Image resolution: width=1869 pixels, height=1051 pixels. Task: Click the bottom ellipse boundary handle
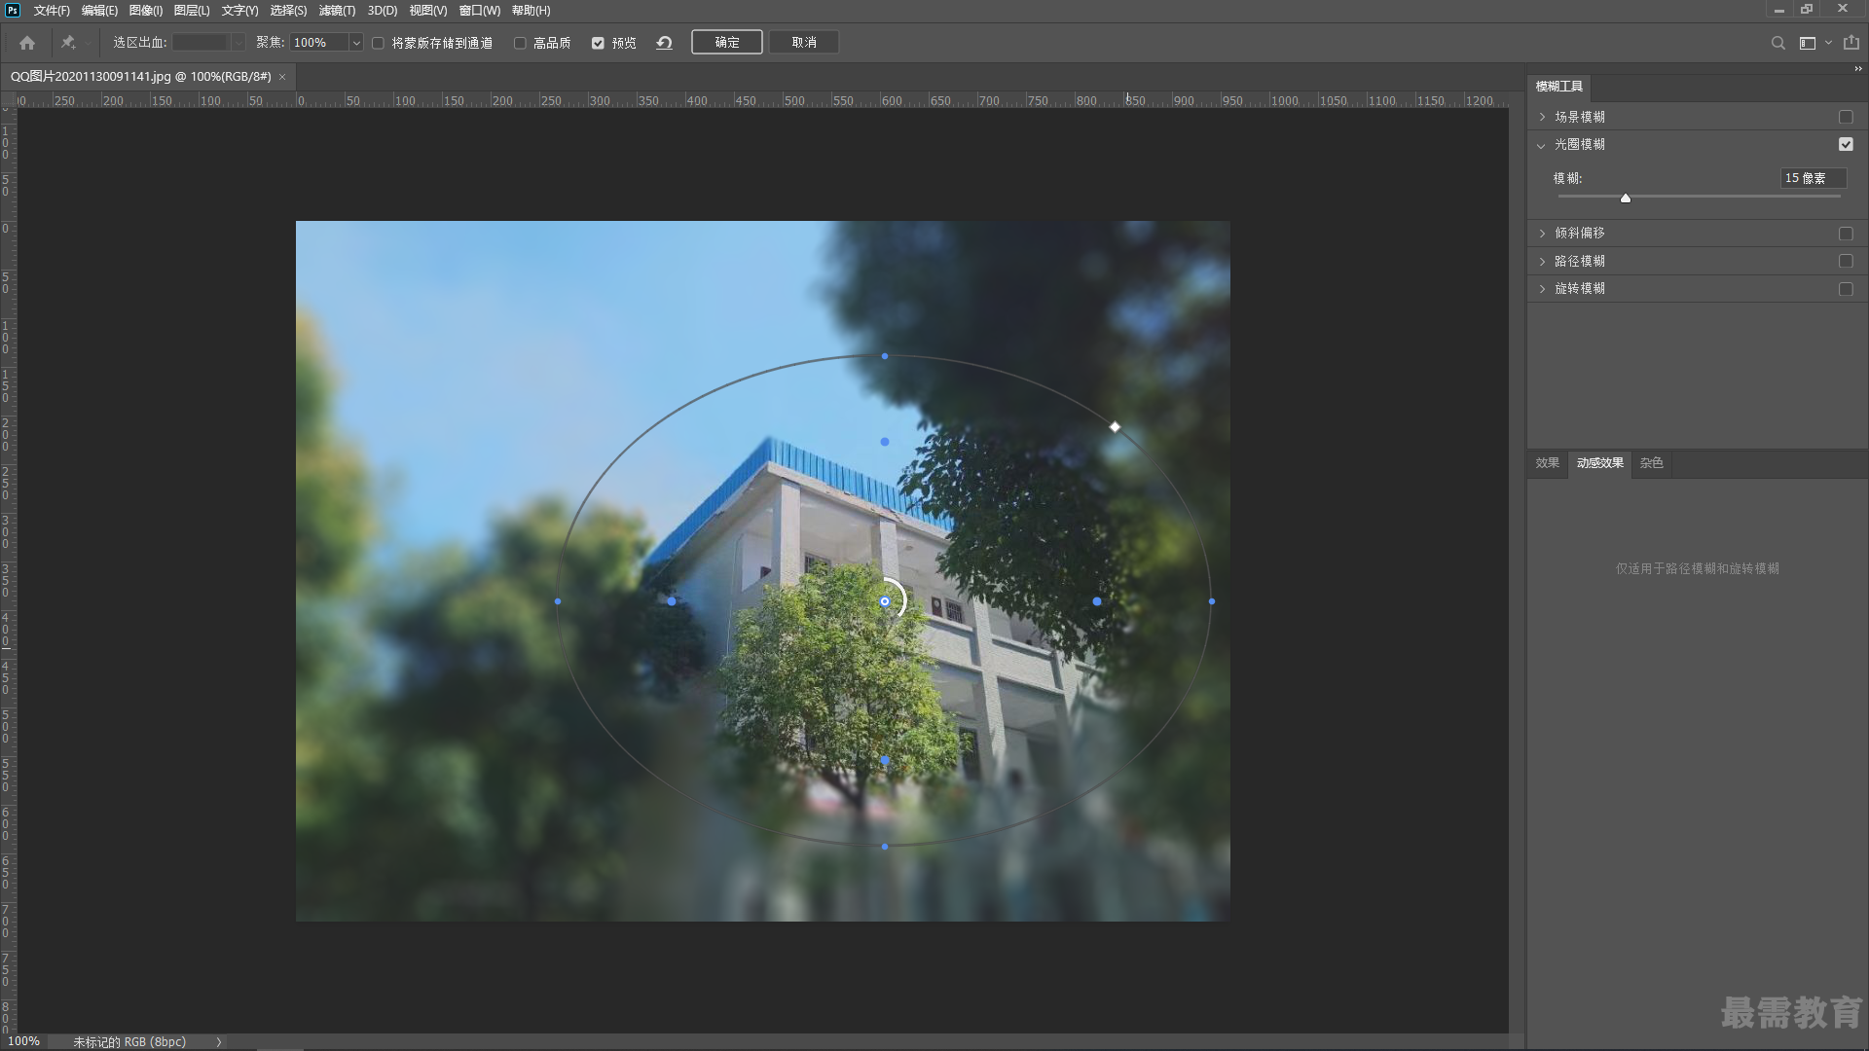[885, 847]
